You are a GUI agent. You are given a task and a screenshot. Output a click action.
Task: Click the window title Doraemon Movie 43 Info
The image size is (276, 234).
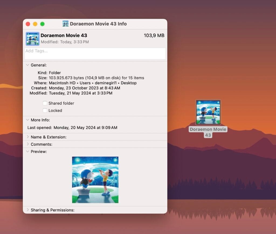pyautogui.click(x=98, y=24)
